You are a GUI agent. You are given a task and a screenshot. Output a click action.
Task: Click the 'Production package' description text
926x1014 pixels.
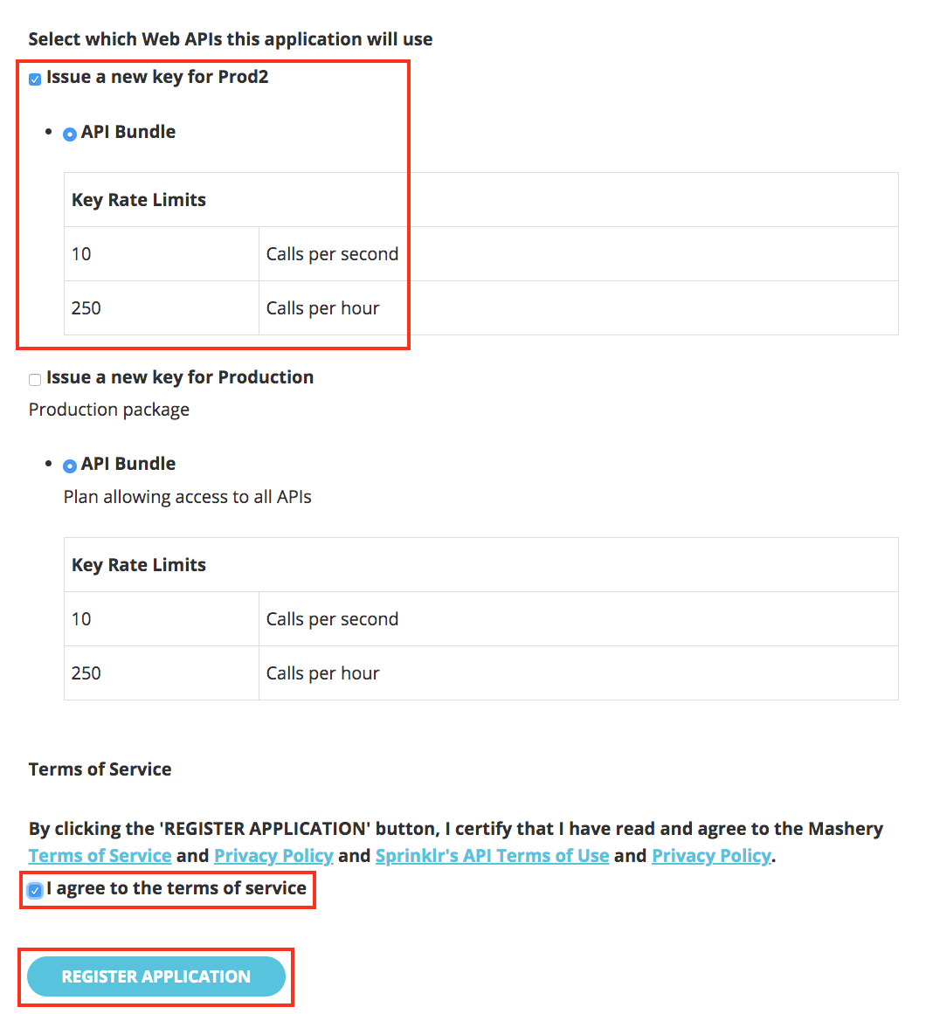tap(108, 410)
